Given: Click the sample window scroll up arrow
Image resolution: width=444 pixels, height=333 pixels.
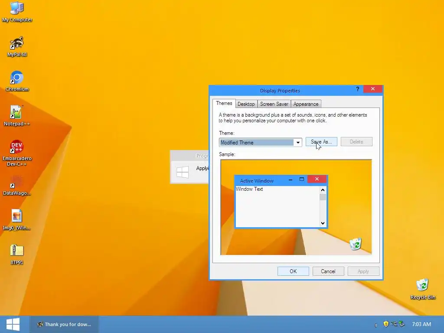Looking at the screenshot, I should tap(323, 190).
